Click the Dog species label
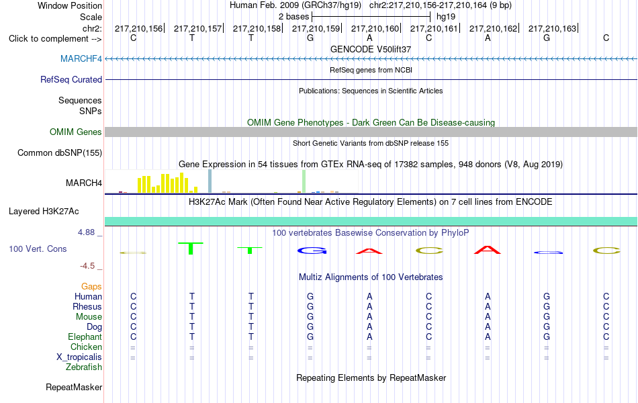Screen dimensions: 638x403 [x=94, y=327]
